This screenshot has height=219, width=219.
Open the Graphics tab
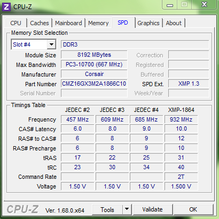(148, 23)
